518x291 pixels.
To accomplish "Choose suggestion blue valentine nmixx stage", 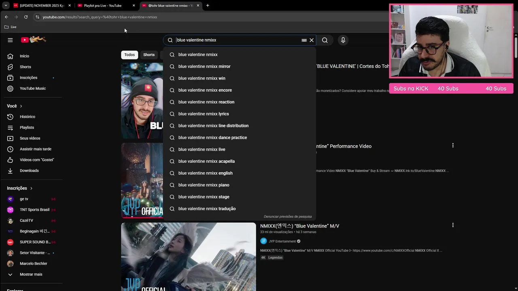I will (240, 197).
